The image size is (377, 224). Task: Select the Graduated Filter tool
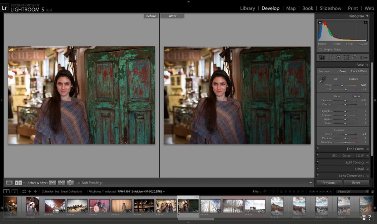(346, 57)
